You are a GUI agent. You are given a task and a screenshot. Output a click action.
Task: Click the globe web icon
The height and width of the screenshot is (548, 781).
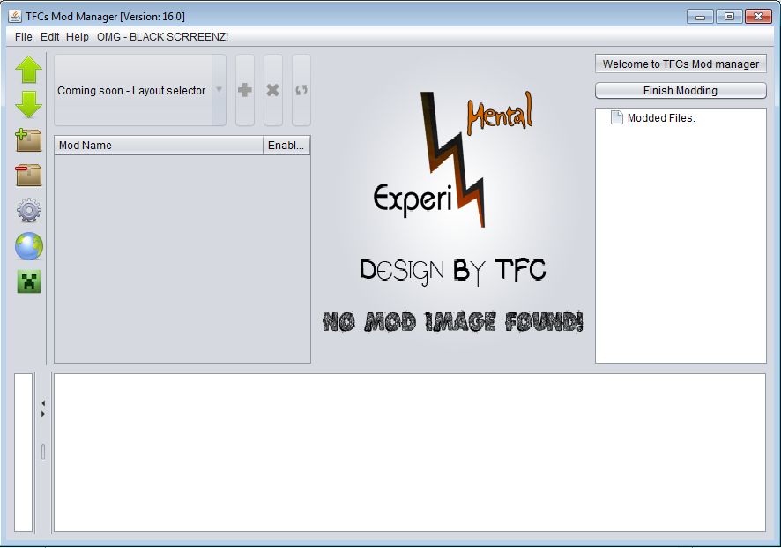(29, 247)
